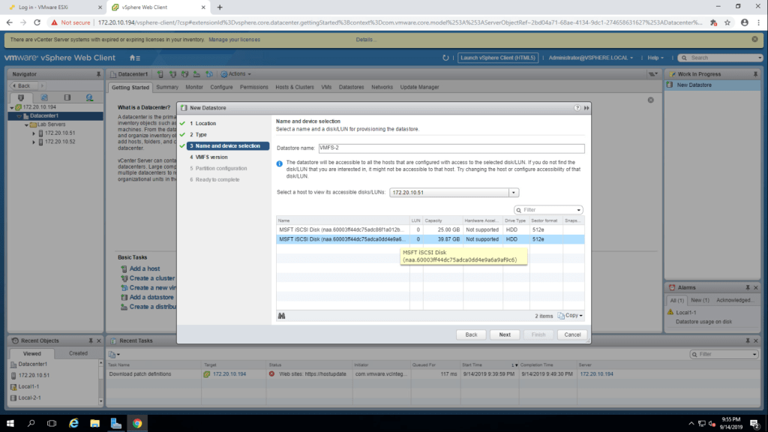Click the Next button in the wizard
This screenshot has height=432, width=768.
(505, 334)
